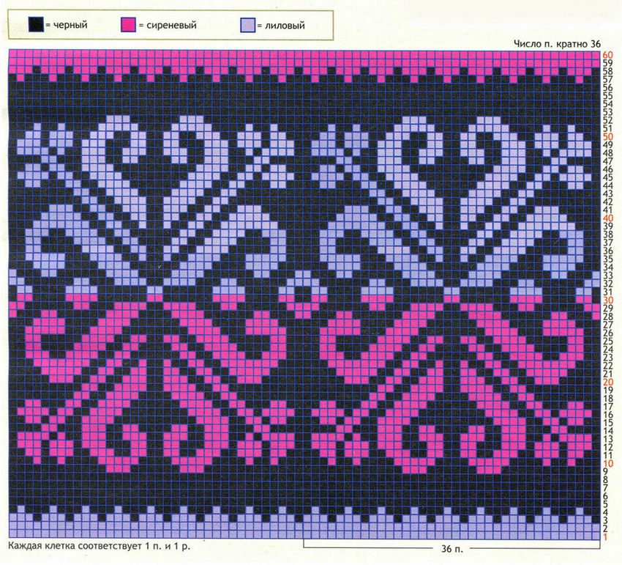The width and height of the screenshot is (622, 565).
Task: Select row number 55 on right scale
Action: pos(607,96)
